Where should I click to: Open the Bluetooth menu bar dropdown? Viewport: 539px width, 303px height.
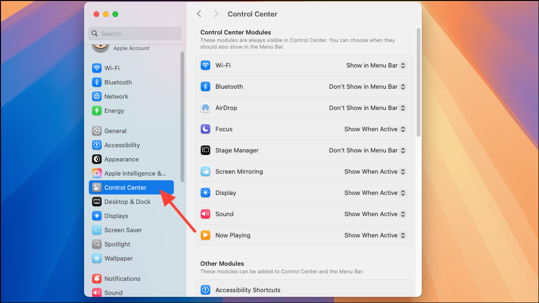[368, 86]
